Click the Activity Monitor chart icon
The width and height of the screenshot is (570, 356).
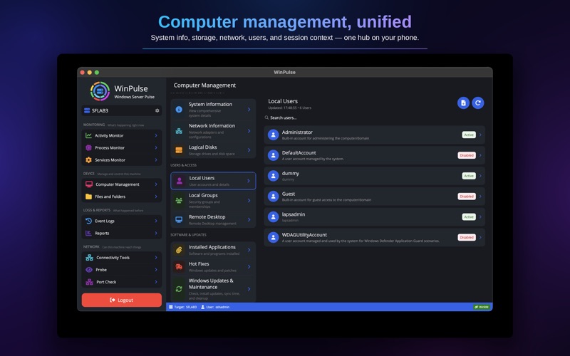[x=88, y=135]
